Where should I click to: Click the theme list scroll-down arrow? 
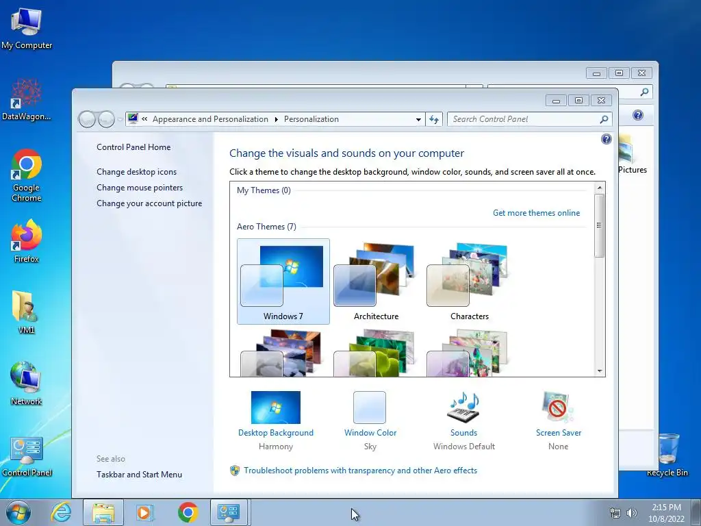pos(600,371)
